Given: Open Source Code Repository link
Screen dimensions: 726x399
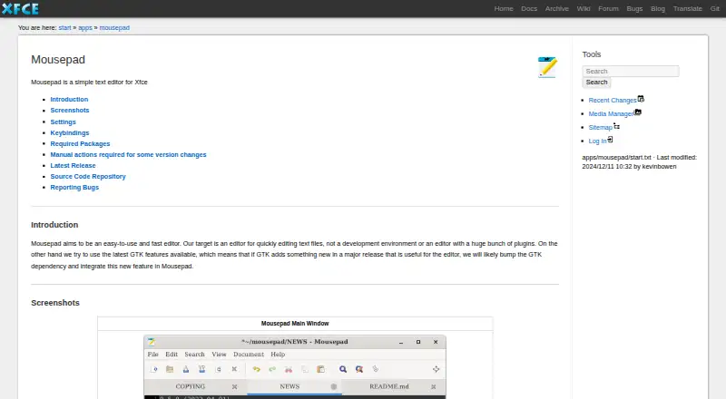Looking at the screenshot, I should (x=88, y=176).
